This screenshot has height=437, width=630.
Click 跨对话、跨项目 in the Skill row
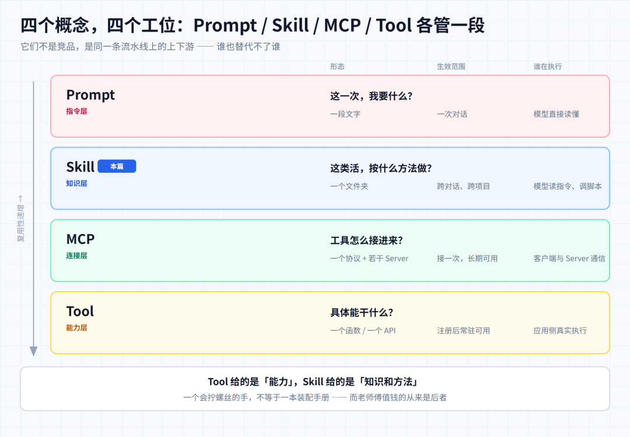click(464, 186)
